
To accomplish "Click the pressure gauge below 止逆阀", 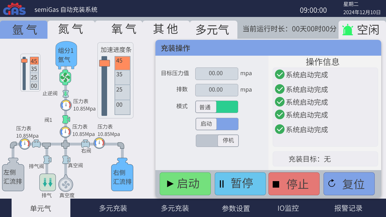I will 66,105.
